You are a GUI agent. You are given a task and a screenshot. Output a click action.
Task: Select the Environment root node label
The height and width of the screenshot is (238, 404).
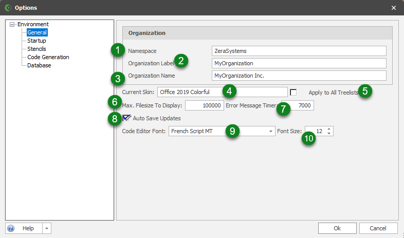(33, 24)
